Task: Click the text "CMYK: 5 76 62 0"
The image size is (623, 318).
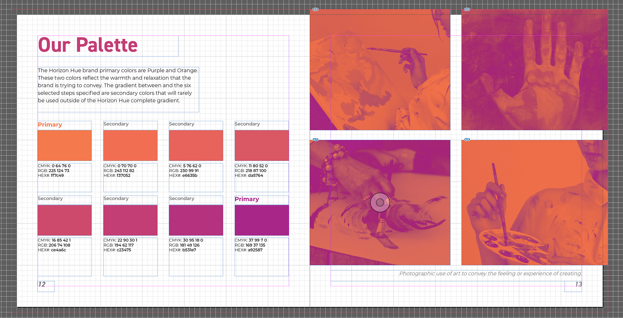Action: 185,166
